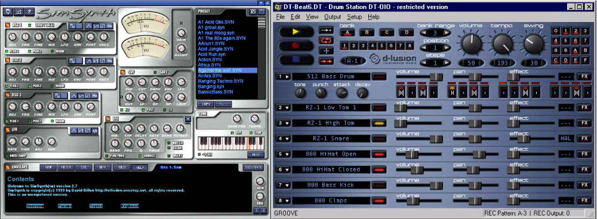The height and width of the screenshot is (219, 597).
Task: Click the save disk icon in SimSynth top bar
Action: 8,12
